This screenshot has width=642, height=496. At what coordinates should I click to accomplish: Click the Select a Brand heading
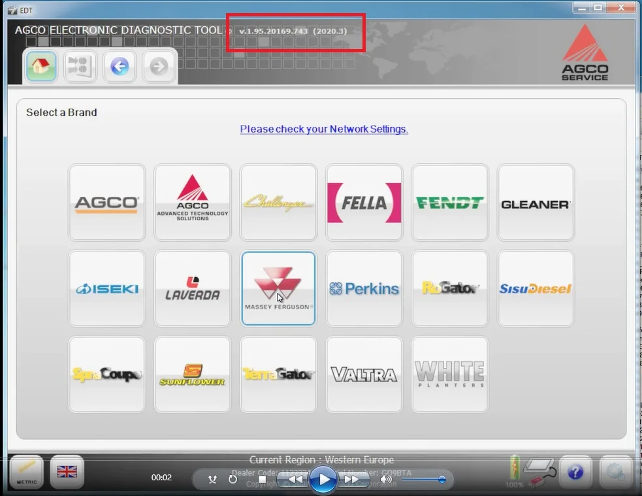click(x=61, y=112)
